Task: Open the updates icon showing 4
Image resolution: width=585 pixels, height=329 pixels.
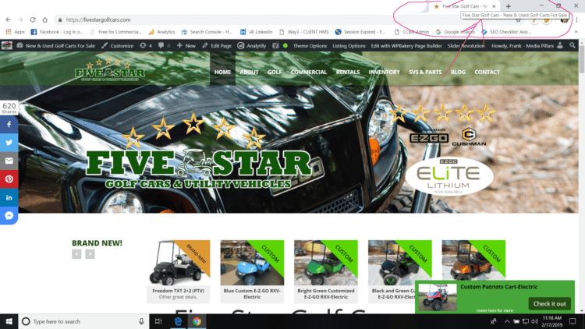Action: click(x=146, y=46)
